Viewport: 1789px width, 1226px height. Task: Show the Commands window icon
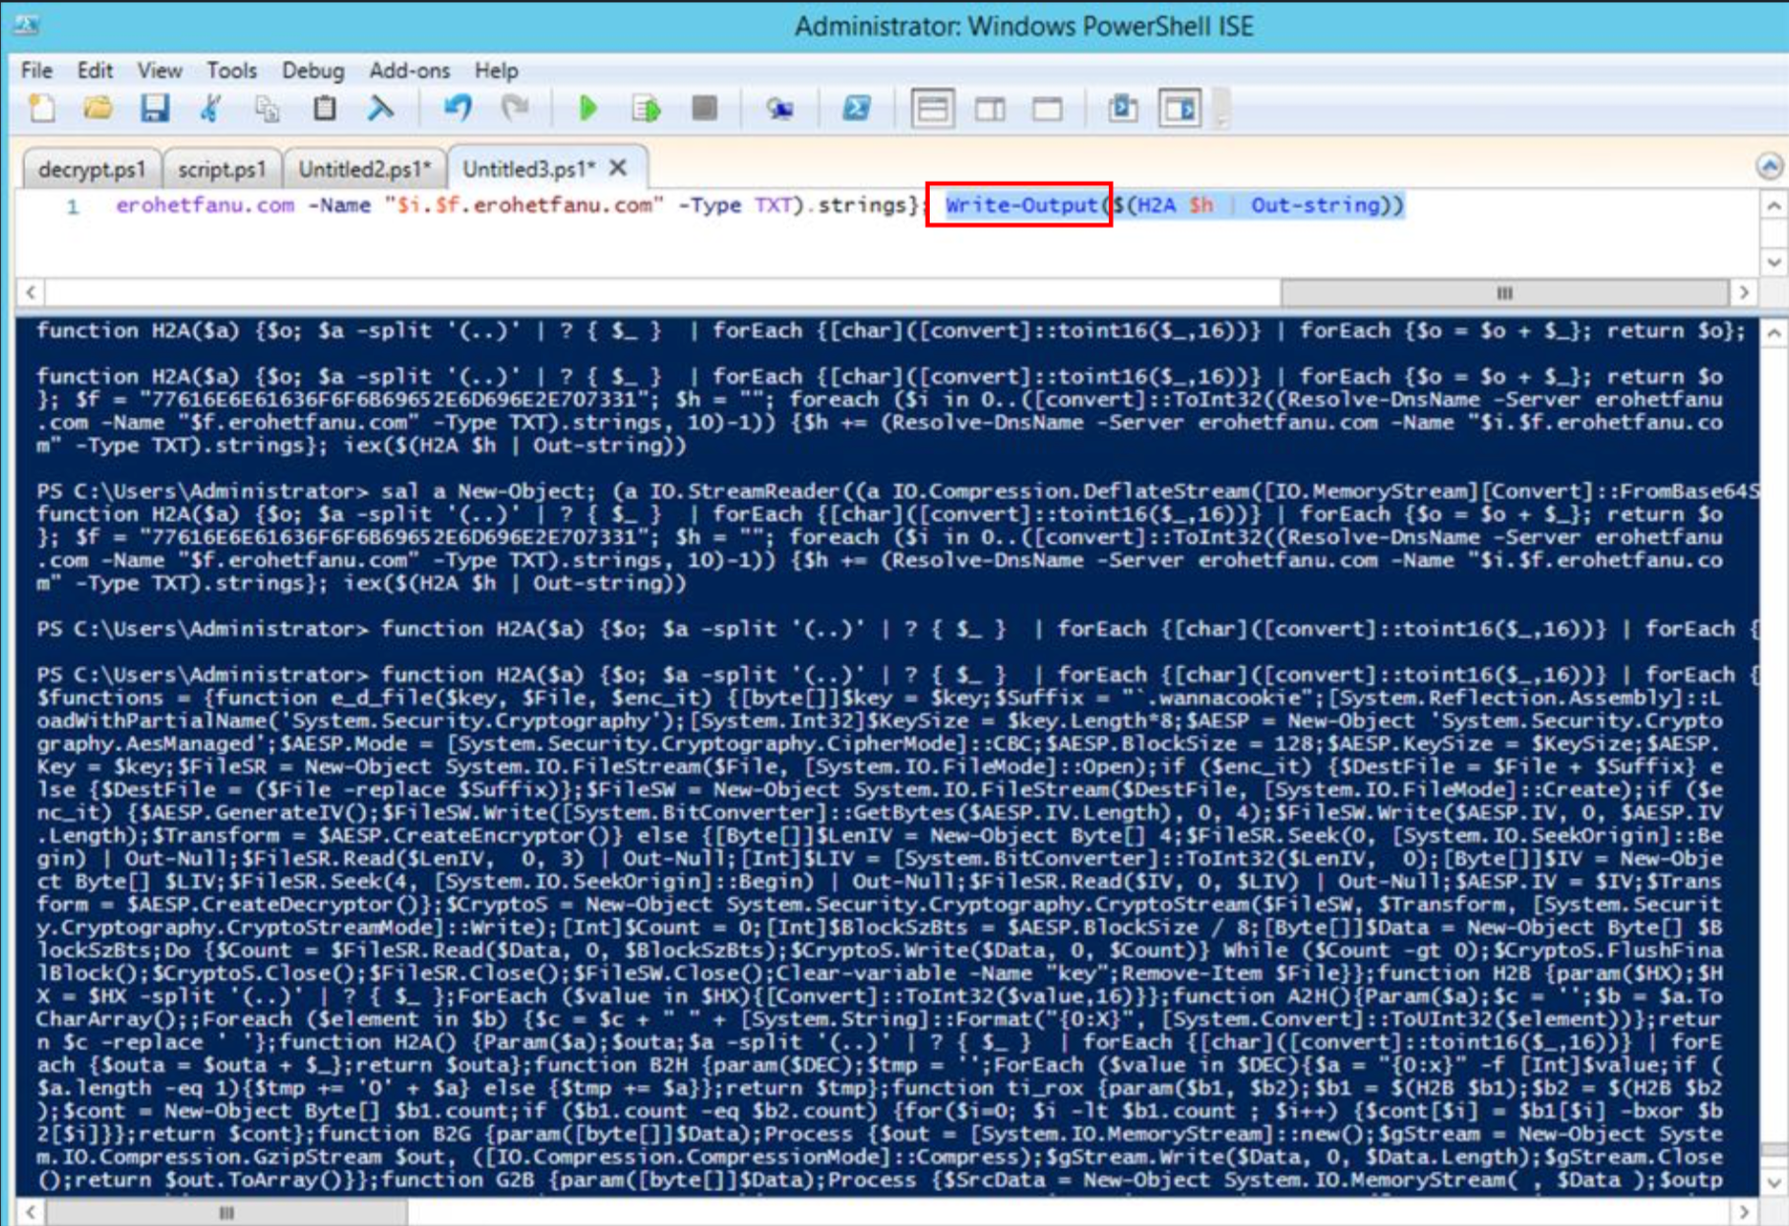tap(1123, 108)
